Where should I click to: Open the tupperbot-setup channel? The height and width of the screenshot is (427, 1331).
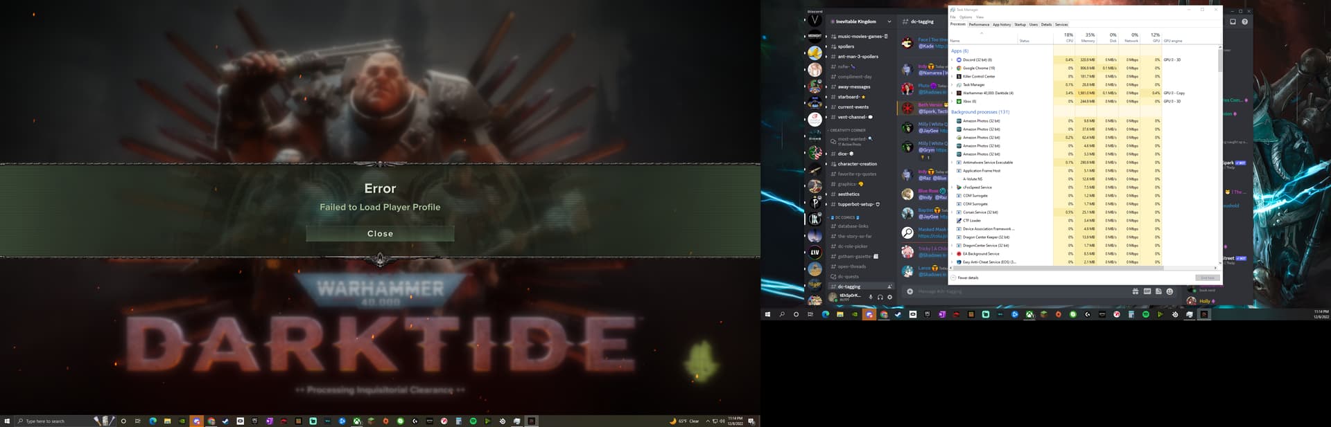tap(856, 204)
